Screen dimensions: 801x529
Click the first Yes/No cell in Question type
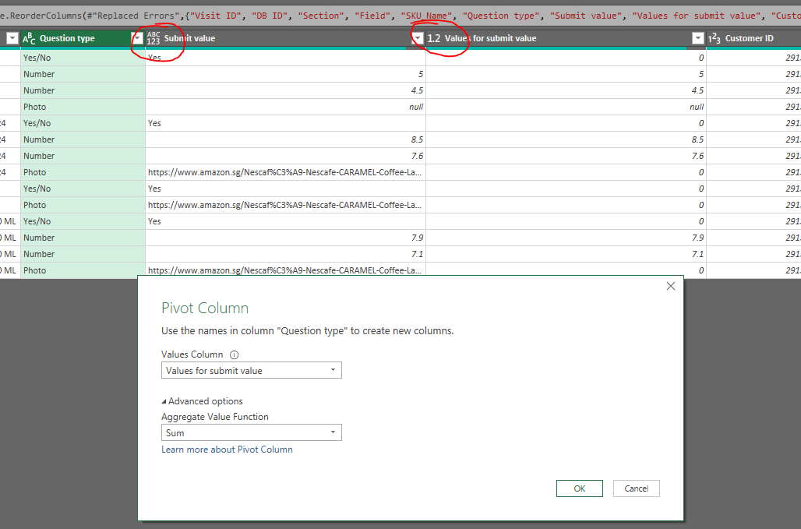[83, 58]
